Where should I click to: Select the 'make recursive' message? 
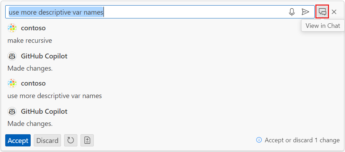tap(30, 41)
